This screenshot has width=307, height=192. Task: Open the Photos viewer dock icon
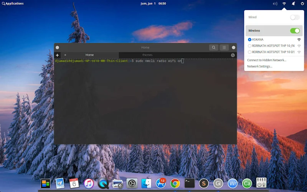click(x=117, y=184)
